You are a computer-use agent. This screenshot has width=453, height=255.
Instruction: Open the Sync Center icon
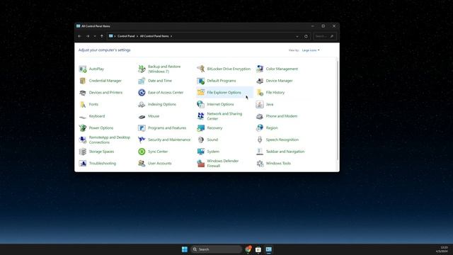[x=142, y=152]
